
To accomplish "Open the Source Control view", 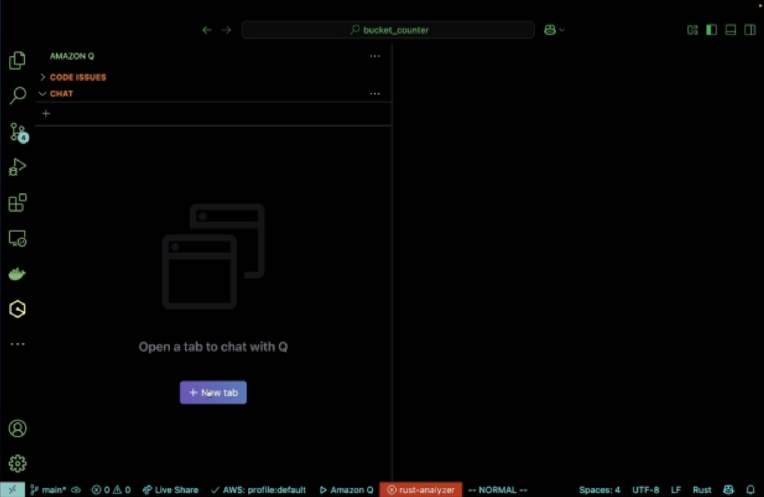I will coord(17,132).
